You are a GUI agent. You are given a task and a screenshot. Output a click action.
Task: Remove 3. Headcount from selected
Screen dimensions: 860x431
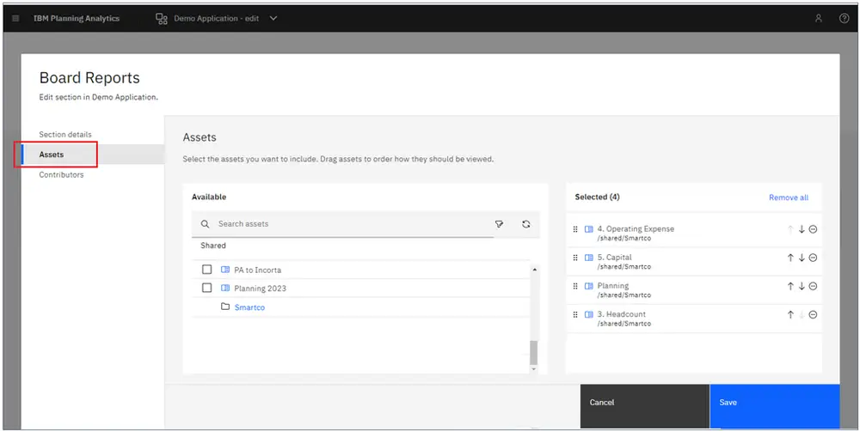pyautogui.click(x=813, y=314)
